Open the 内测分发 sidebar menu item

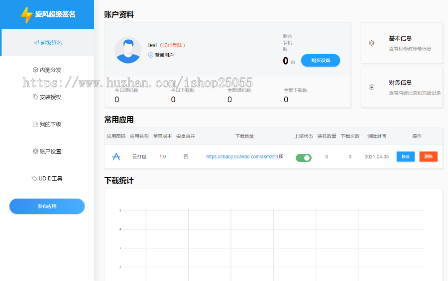click(47, 70)
